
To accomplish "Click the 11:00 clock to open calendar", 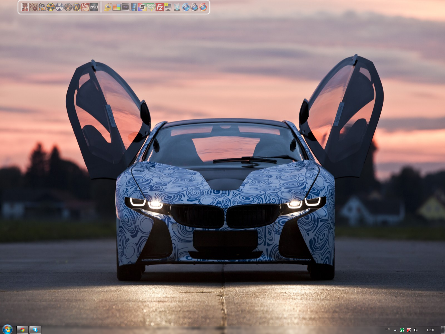I will pyautogui.click(x=431, y=330).
